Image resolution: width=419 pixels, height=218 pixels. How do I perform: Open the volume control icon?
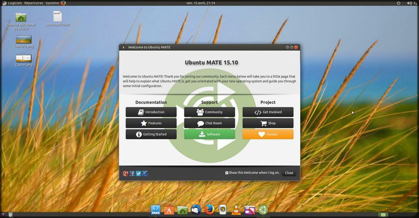[410, 3]
